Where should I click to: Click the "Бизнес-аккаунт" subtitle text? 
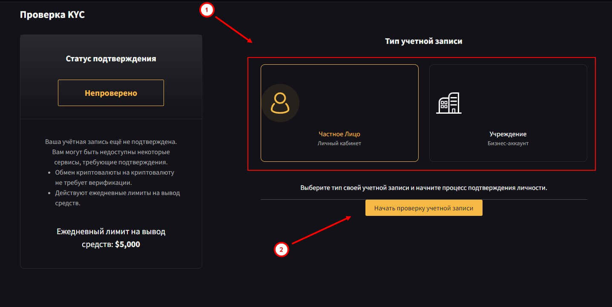pyautogui.click(x=508, y=143)
